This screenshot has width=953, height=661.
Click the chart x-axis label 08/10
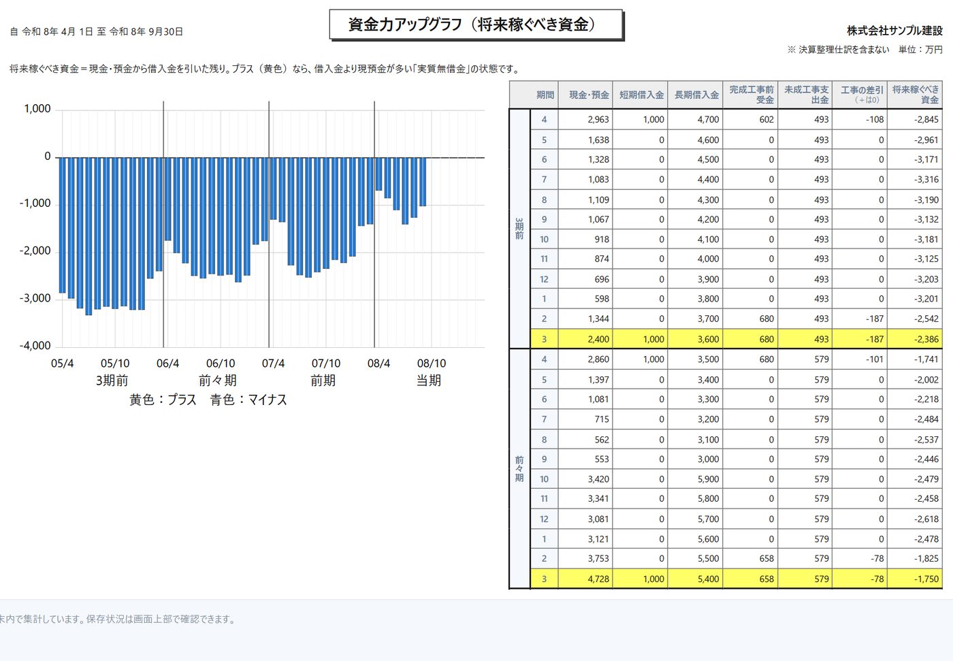(432, 364)
